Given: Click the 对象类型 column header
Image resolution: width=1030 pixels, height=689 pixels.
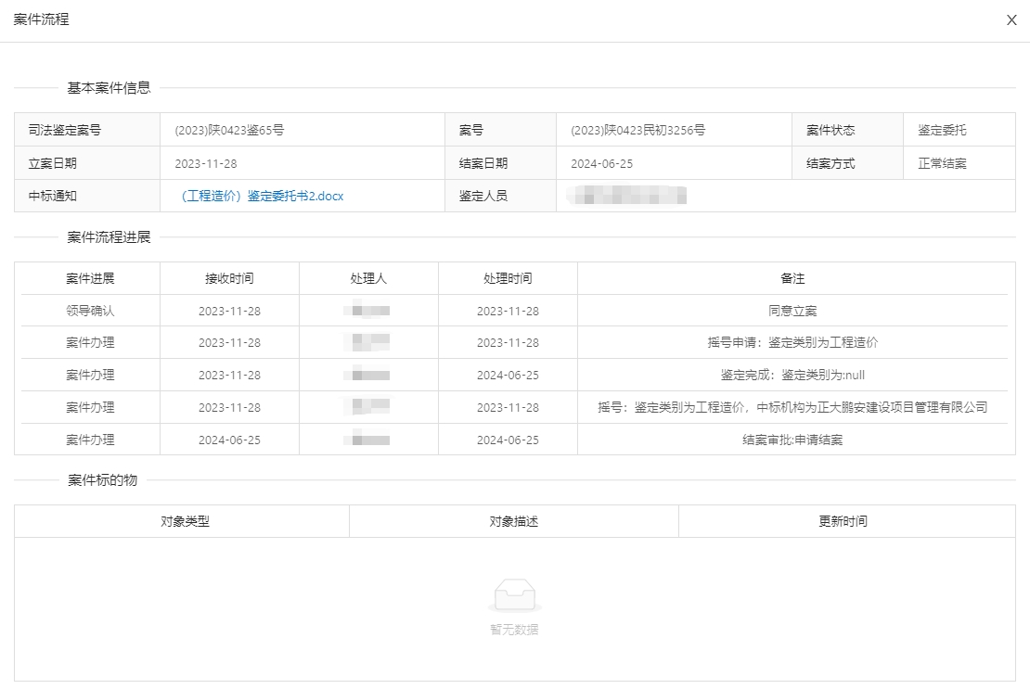Looking at the screenshot, I should [x=185, y=521].
